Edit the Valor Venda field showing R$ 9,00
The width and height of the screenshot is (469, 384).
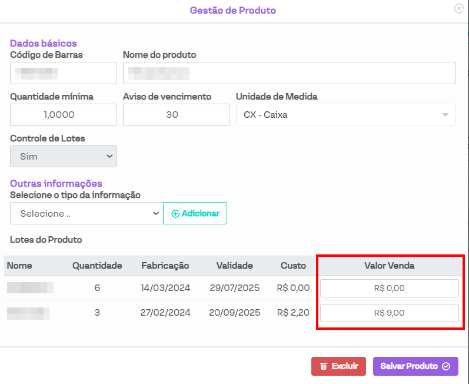coord(389,313)
